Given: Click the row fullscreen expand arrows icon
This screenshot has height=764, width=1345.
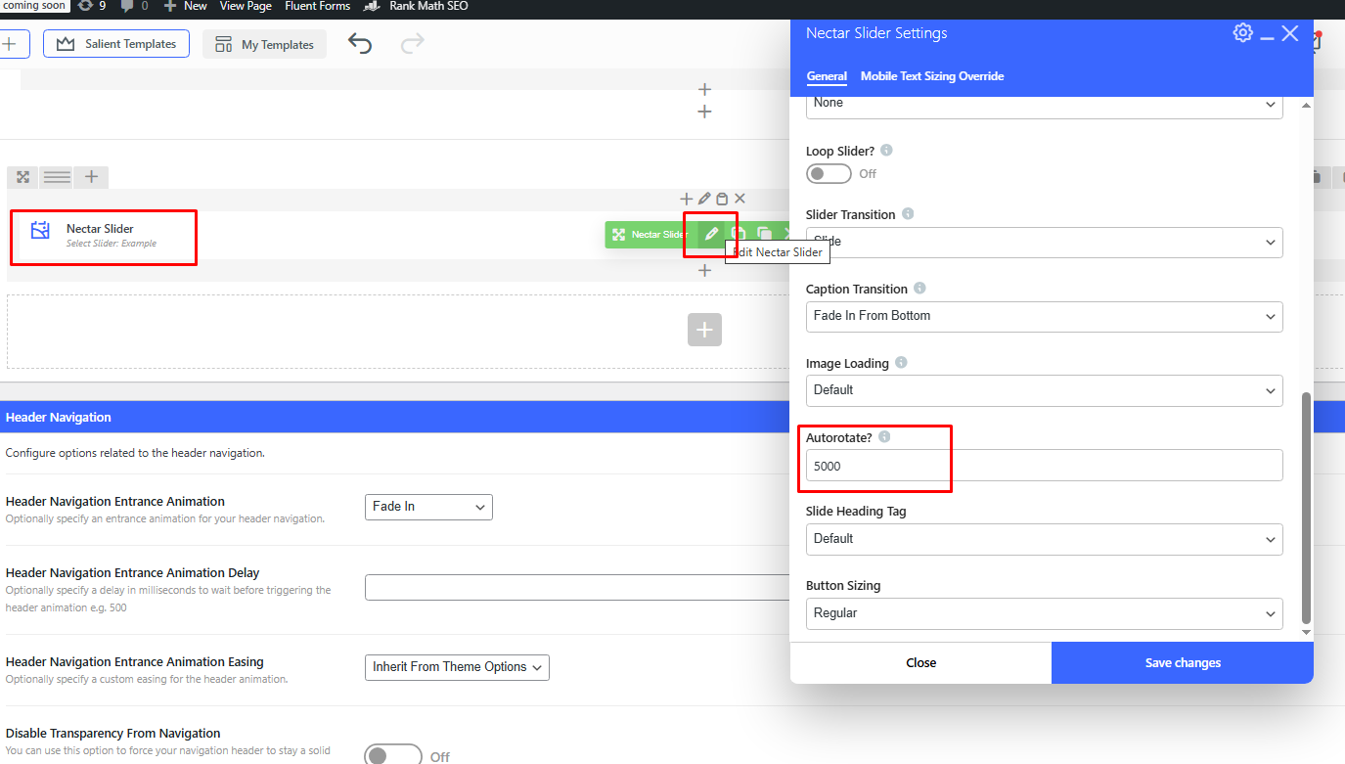Looking at the screenshot, I should point(22,177).
